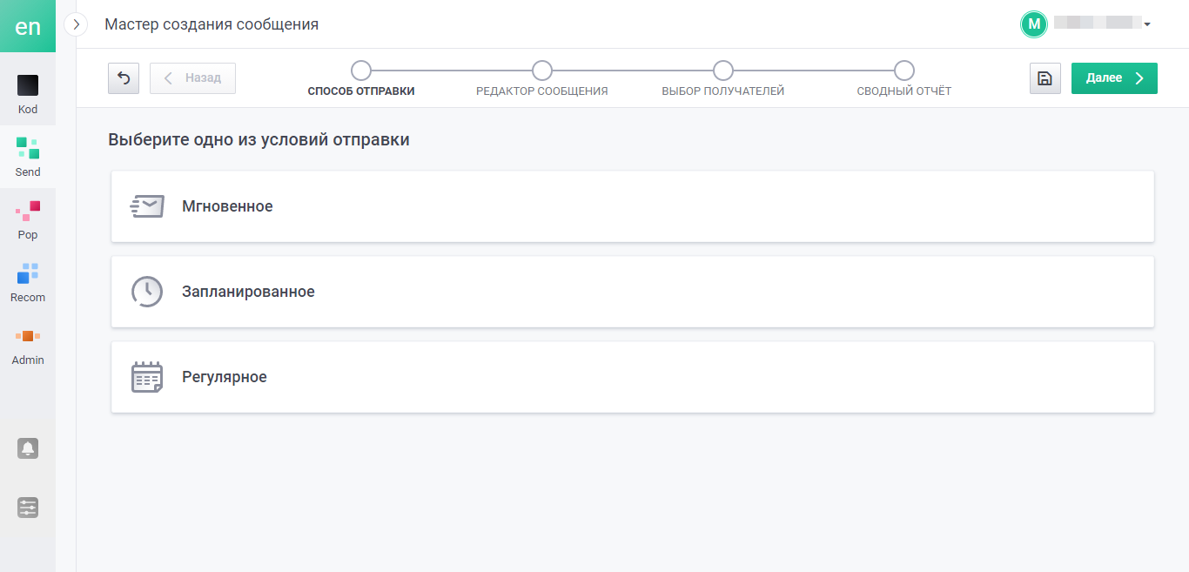Open the user account dropdown arrow
Screen dimensions: 1189x572
pos(1147,24)
